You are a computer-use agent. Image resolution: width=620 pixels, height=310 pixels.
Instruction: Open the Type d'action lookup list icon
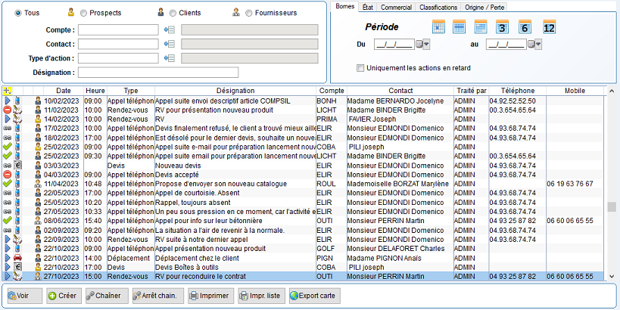pos(169,57)
